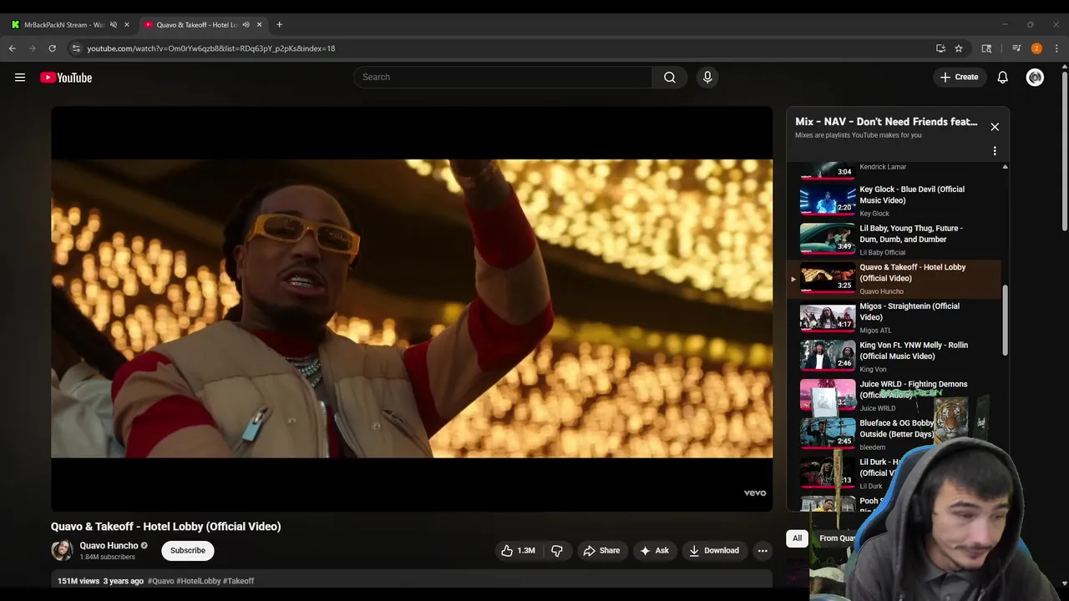Start voice search with the microphone

[707, 77]
